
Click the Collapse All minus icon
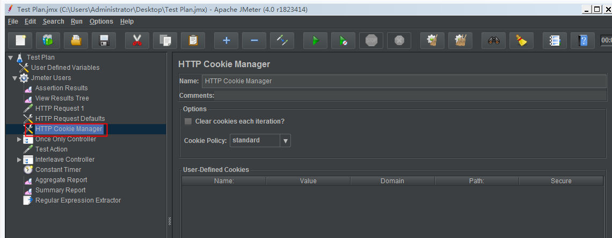254,40
